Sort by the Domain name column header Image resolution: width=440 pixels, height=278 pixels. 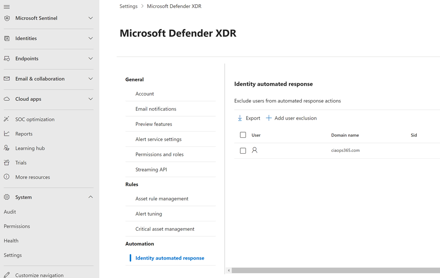[345, 135]
